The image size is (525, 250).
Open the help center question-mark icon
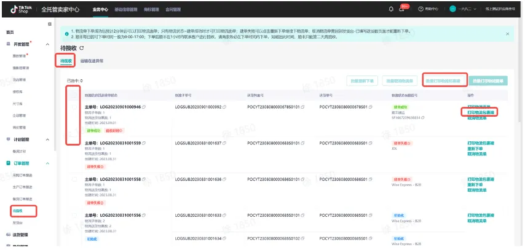point(420,9)
